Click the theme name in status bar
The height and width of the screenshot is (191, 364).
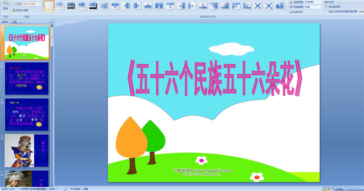pyautogui.click(x=39, y=189)
